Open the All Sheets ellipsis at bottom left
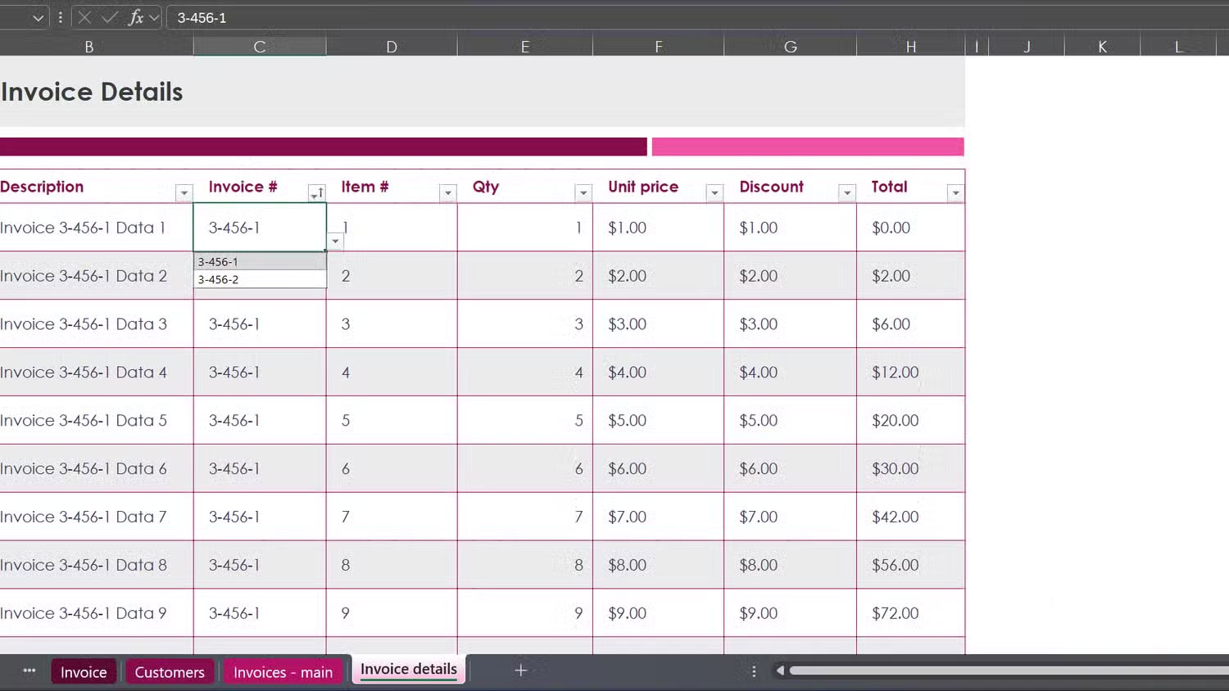Image resolution: width=1229 pixels, height=691 pixels. pyautogui.click(x=28, y=671)
